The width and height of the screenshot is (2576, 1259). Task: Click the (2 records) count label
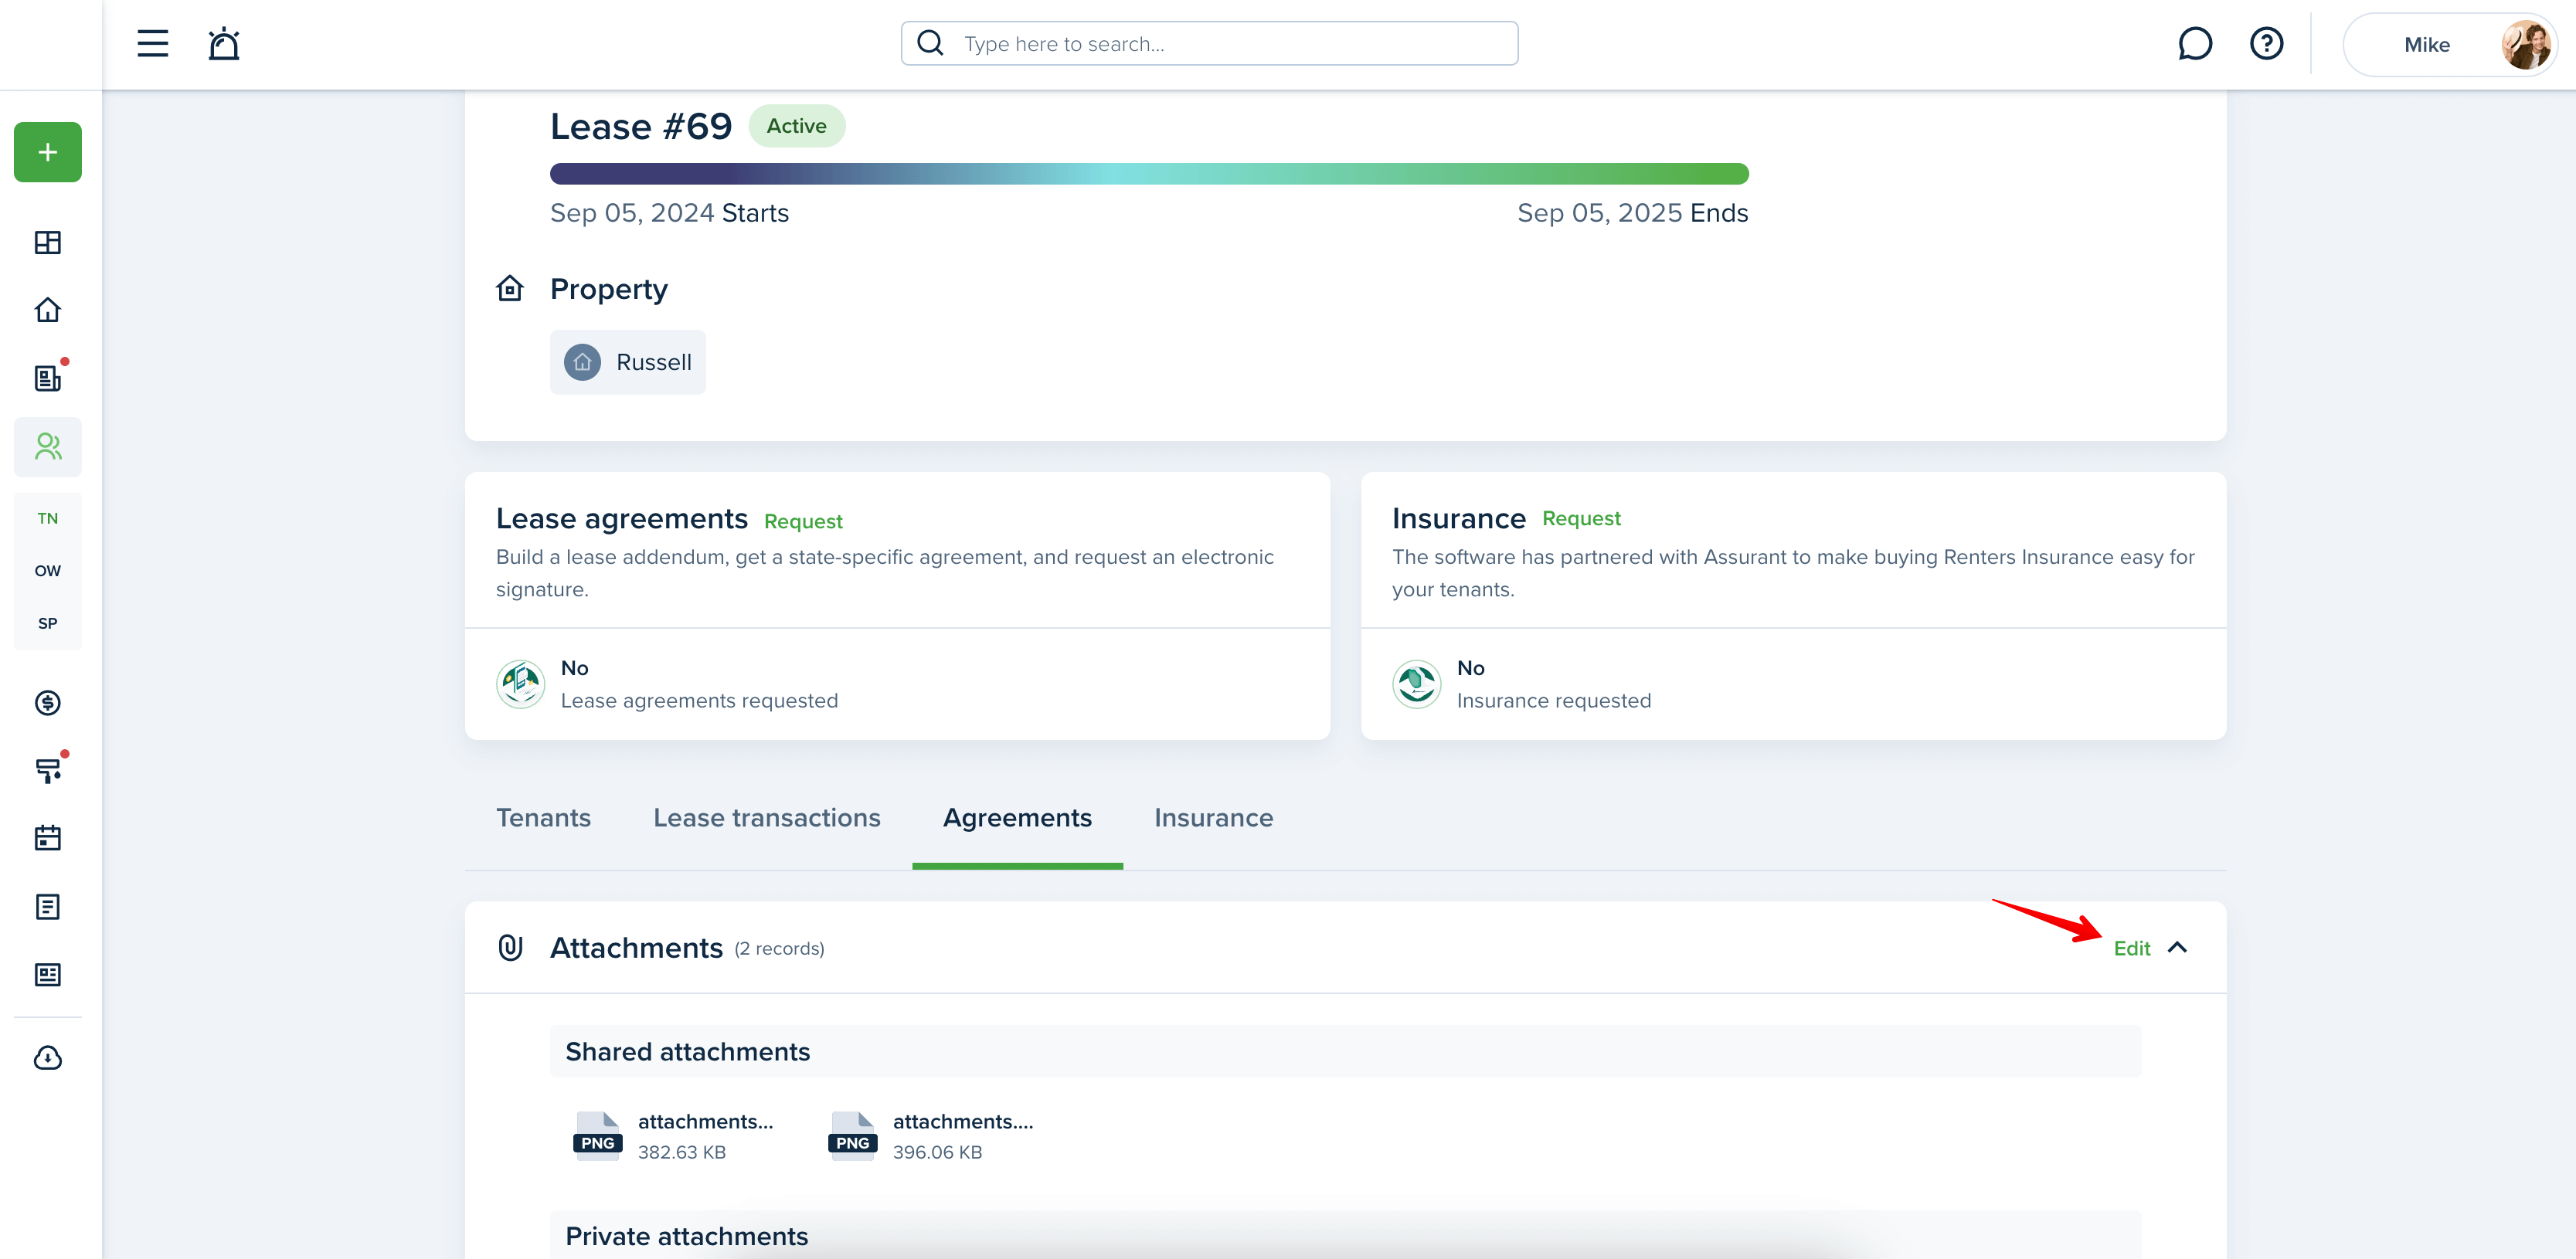[x=779, y=949]
